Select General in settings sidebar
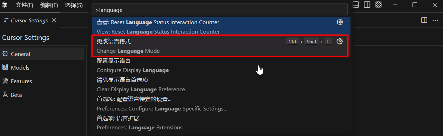Screen dimensions: 443x136 pos(42,54)
